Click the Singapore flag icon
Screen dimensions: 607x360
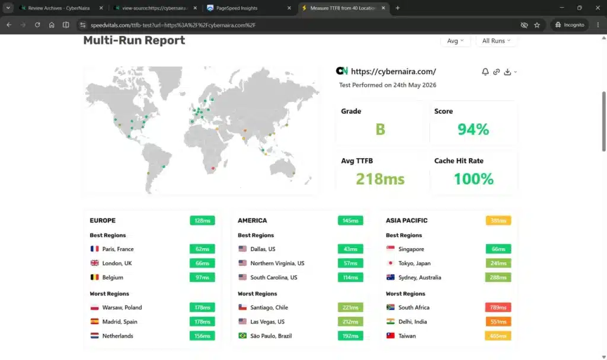pos(390,249)
